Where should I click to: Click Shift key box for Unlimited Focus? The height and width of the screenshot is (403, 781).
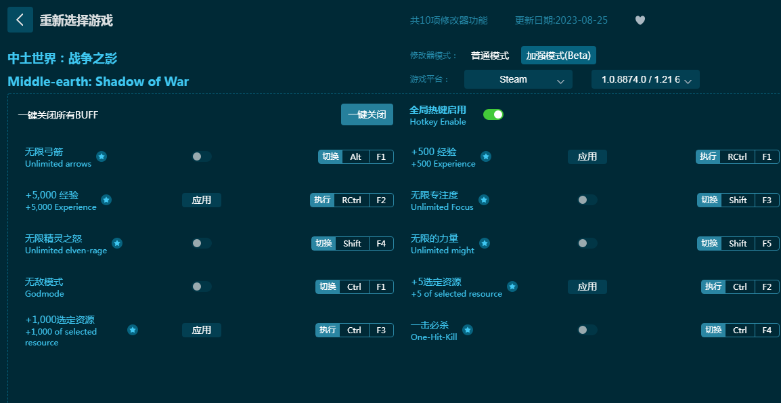click(738, 200)
